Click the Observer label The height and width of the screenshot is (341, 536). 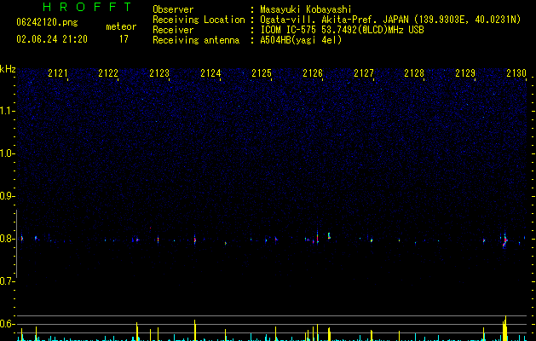[x=173, y=9]
